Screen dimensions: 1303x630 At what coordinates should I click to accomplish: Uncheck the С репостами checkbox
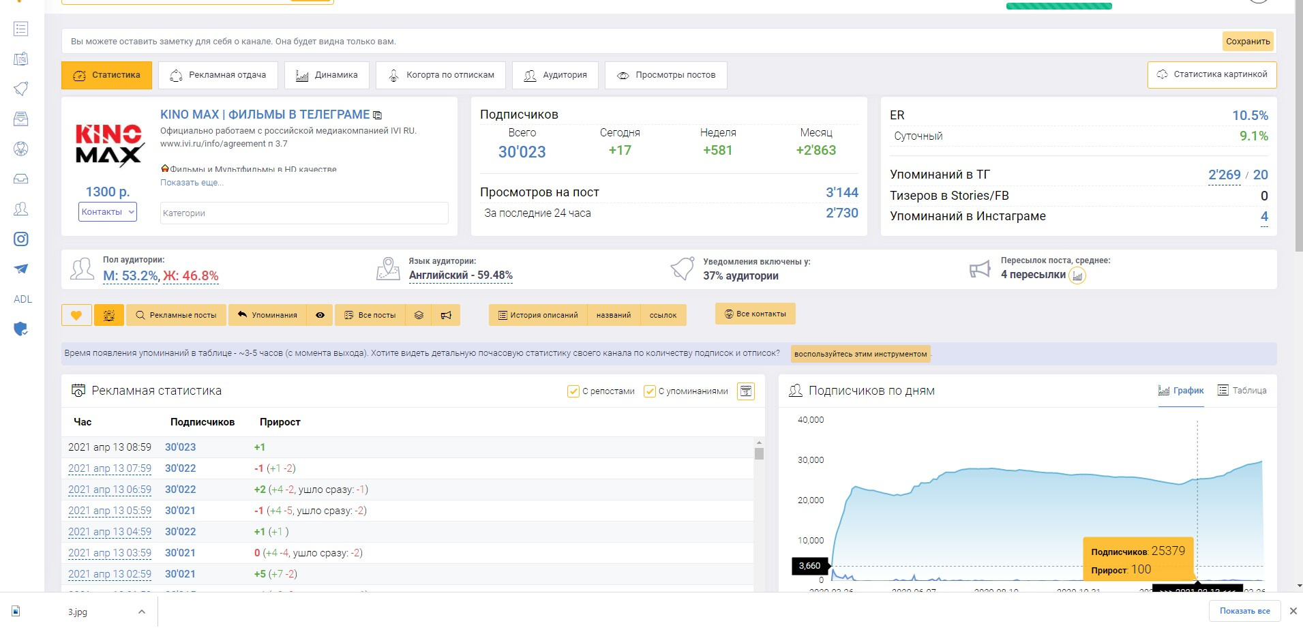[573, 391]
